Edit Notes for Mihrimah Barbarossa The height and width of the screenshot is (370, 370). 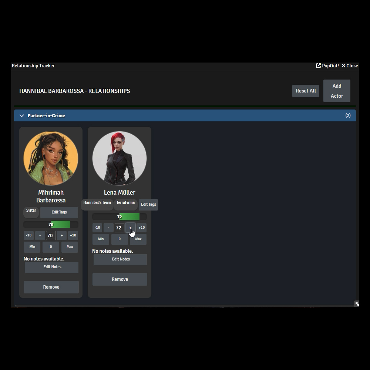tap(51, 267)
